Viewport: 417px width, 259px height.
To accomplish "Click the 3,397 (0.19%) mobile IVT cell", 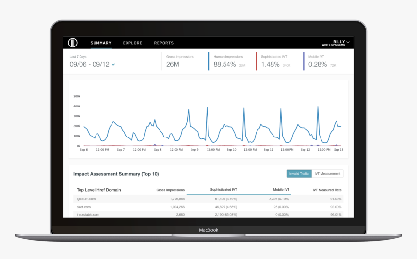I will click(279, 199).
